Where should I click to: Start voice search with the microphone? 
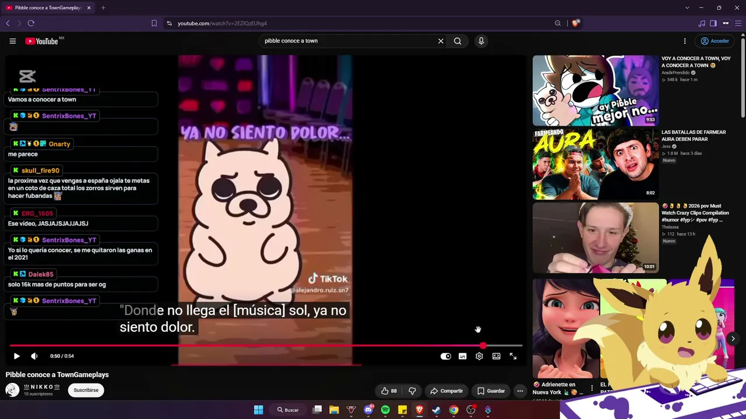(x=481, y=41)
